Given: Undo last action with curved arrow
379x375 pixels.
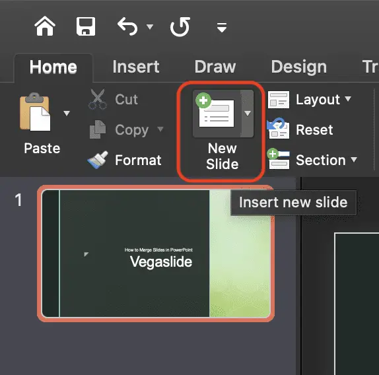Looking at the screenshot, I should [127, 26].
